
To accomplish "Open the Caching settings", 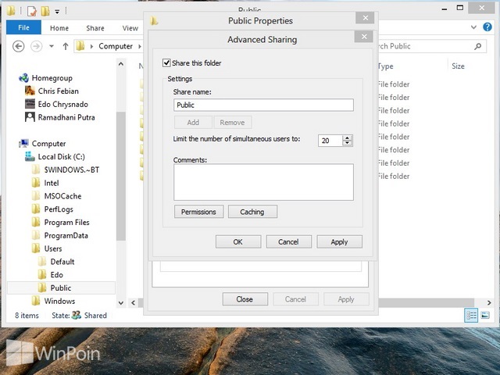I will pos(252,212).
